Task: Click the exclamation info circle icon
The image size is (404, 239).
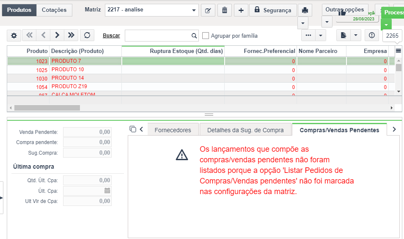Action: 372,35
